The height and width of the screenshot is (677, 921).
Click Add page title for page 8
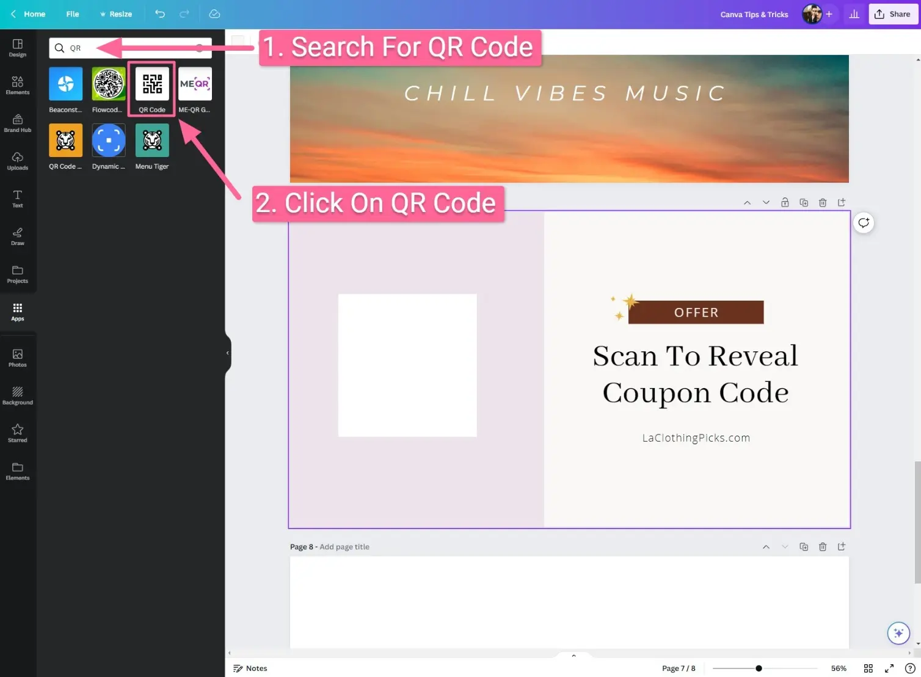344,547
